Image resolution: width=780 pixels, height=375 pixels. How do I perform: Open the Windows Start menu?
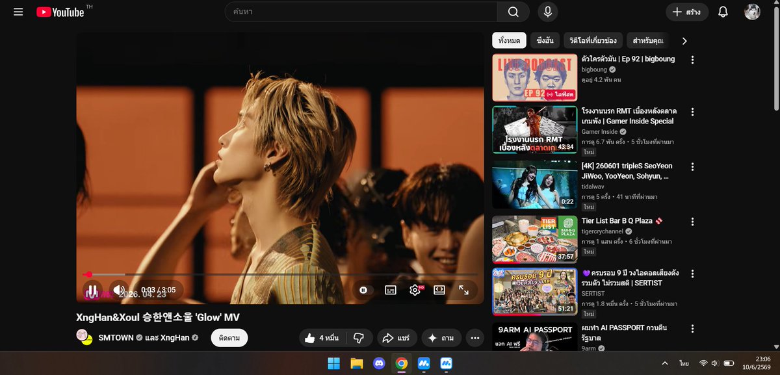(x=334, y=363)
